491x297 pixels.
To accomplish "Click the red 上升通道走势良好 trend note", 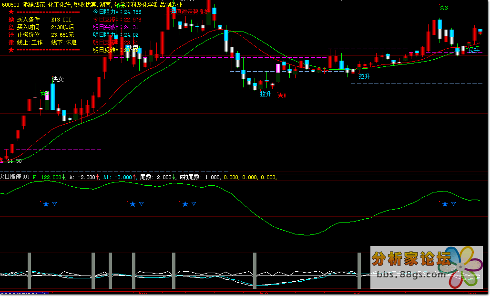I will pos(187,12).
